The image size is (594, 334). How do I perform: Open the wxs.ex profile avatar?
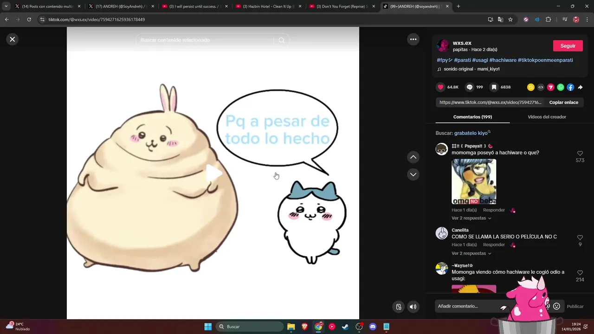(x=443, y=45)
